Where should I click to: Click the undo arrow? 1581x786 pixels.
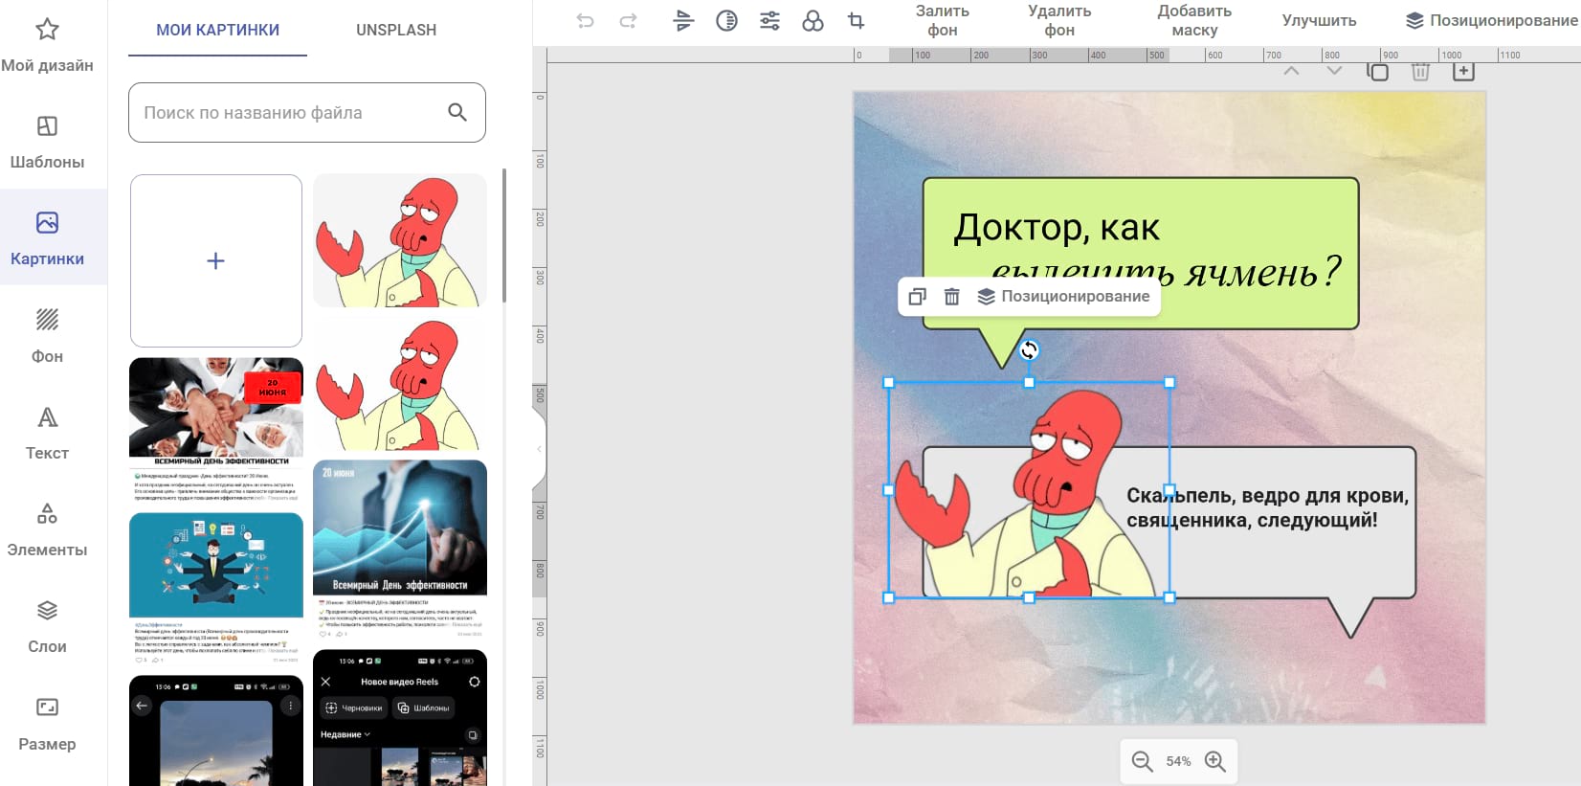coord(585,20)
